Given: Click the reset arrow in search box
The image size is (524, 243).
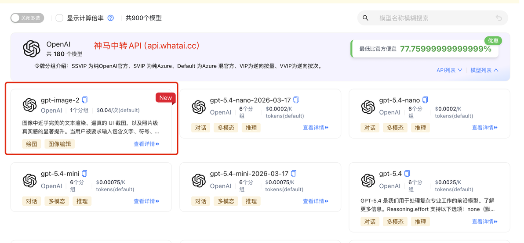Looking at the screenshot, I should click(499, 18).
